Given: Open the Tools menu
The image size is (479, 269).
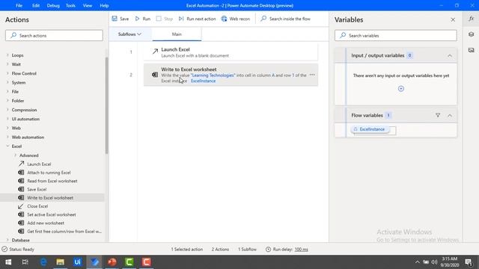Looking at the screenshot, I should (x=70, y=5).
